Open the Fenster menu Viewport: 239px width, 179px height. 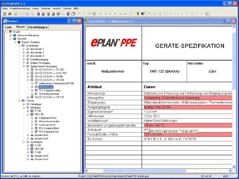67,8
